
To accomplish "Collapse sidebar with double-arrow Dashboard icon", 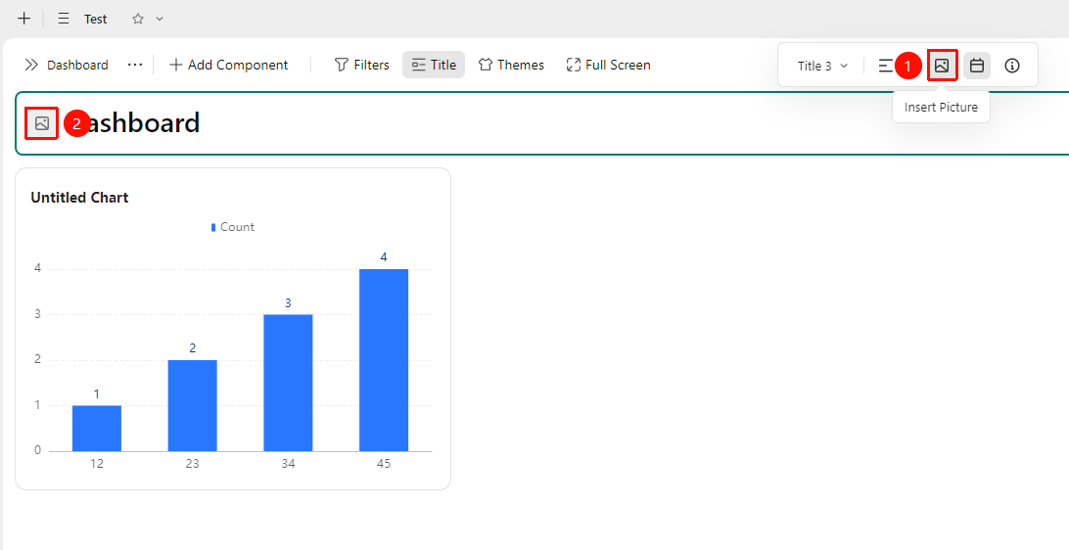I will [x=31, y=65].
